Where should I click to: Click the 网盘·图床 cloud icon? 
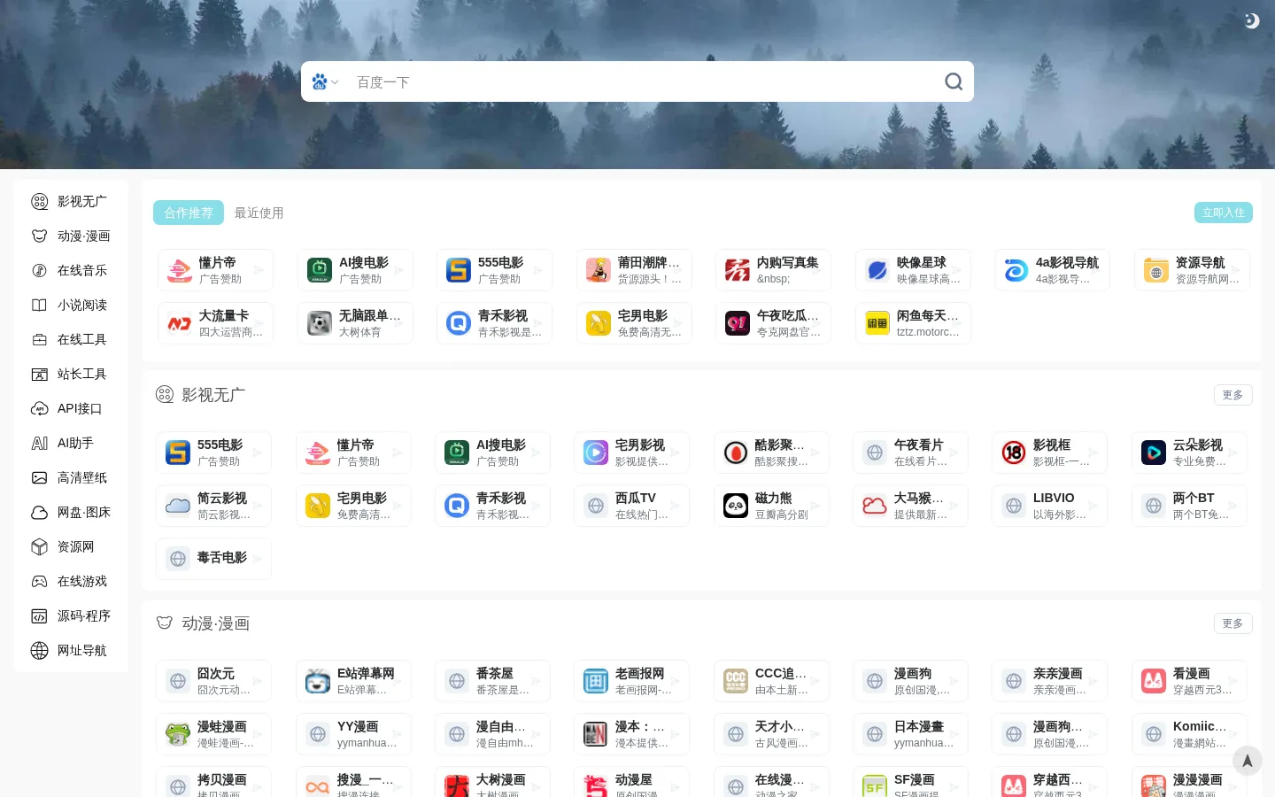click(x=39, y=512)
